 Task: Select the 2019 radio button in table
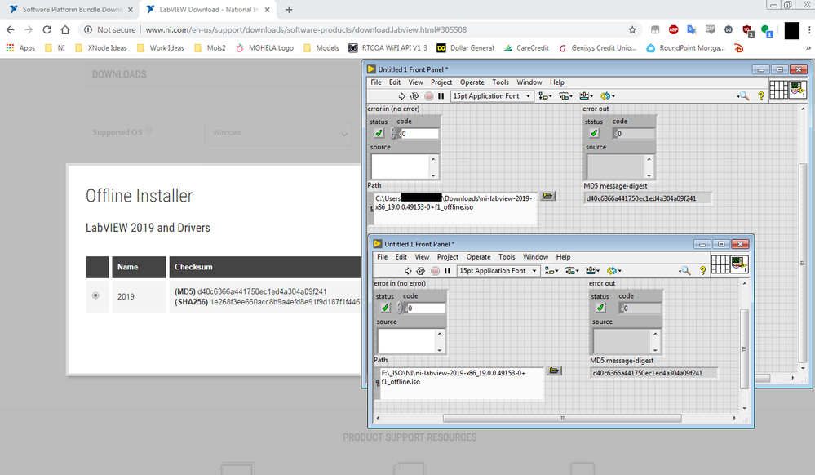click(96, 296)
